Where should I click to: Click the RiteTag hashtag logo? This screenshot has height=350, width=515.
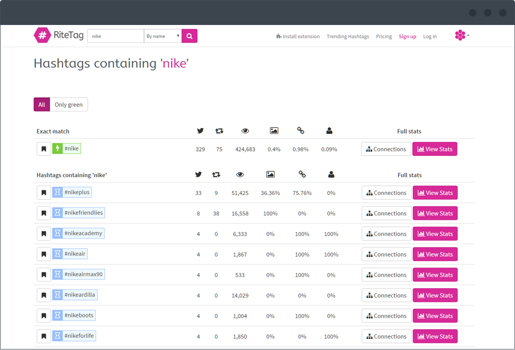(x=43, y=35)
